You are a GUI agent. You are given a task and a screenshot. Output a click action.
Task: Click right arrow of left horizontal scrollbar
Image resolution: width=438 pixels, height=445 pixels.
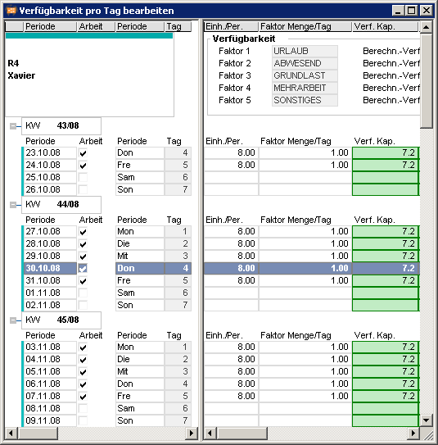pos(192,433)
